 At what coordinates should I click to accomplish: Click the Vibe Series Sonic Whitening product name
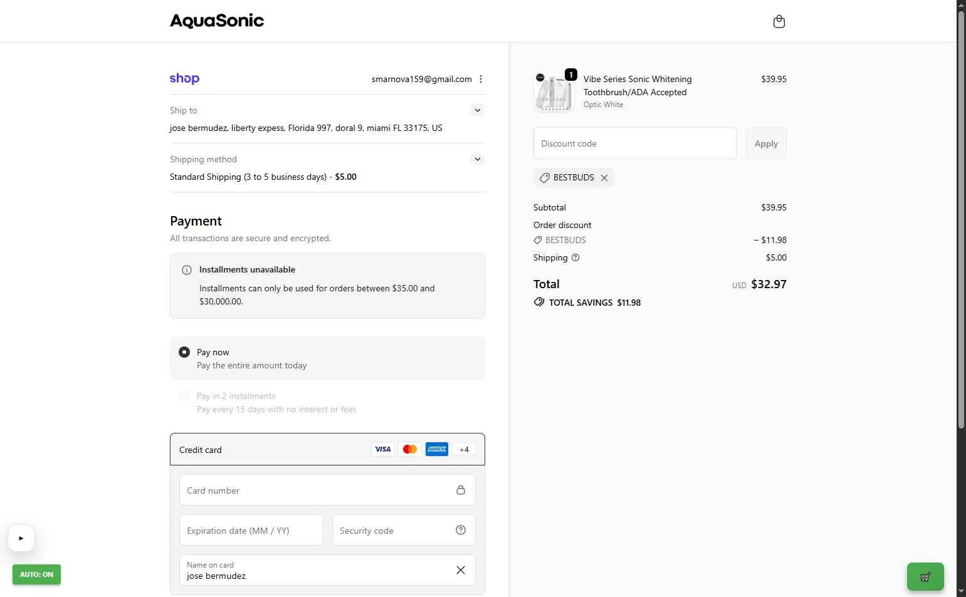[x=638, y=86]
